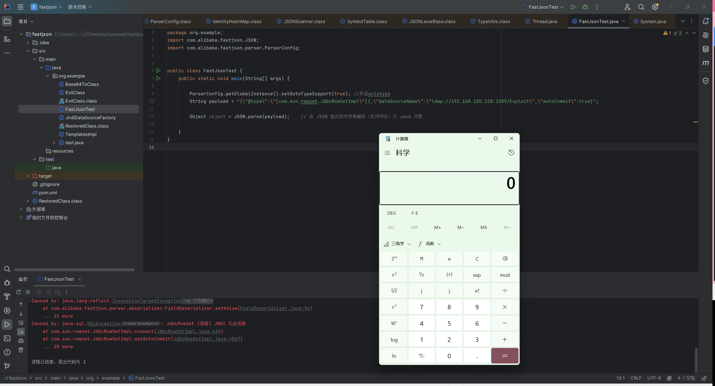Open calculator history clock icon
The width and height of the screenshot is (715, 386).
(511, 153)
